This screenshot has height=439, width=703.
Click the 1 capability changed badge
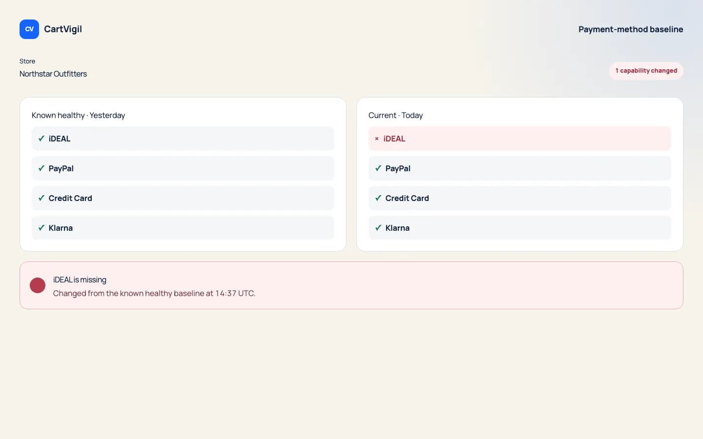[646, 71]
